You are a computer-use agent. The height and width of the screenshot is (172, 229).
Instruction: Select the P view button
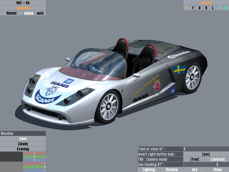point(187,8)
